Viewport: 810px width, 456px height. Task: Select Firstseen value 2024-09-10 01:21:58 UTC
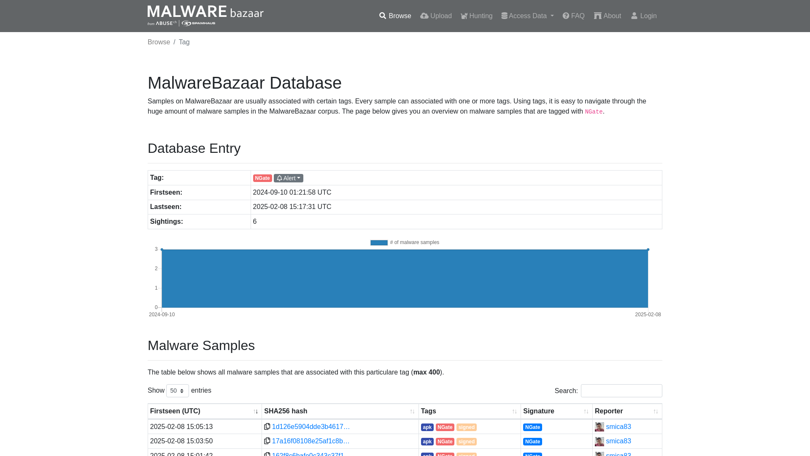click(x=292, y=193)
